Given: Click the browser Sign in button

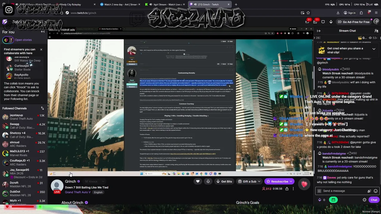Looking at the screenshot, I should click(349, 13).
